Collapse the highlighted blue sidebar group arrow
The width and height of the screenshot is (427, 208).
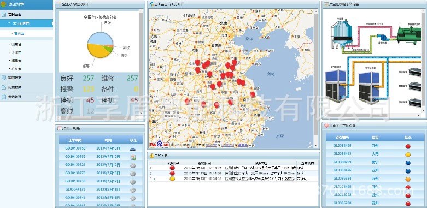tap(9, 23)
